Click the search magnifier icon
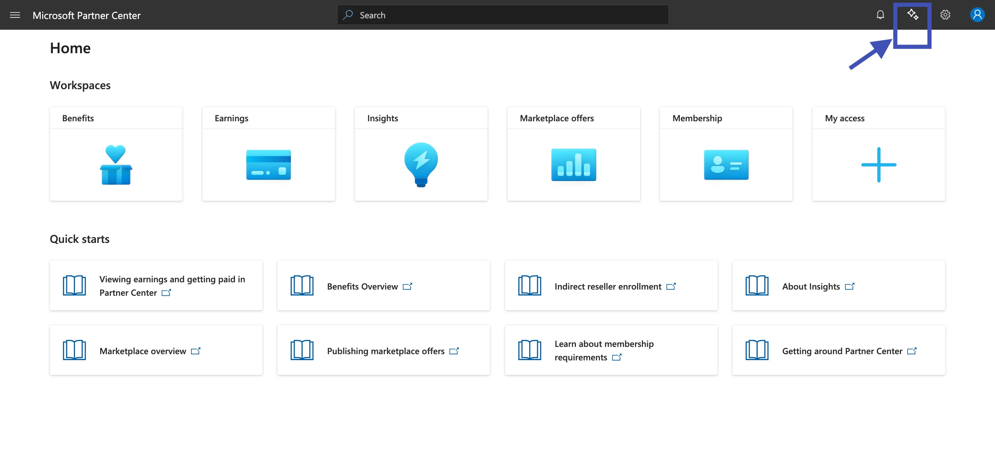This screenshot has height=463, width=995. pos(348,15)
